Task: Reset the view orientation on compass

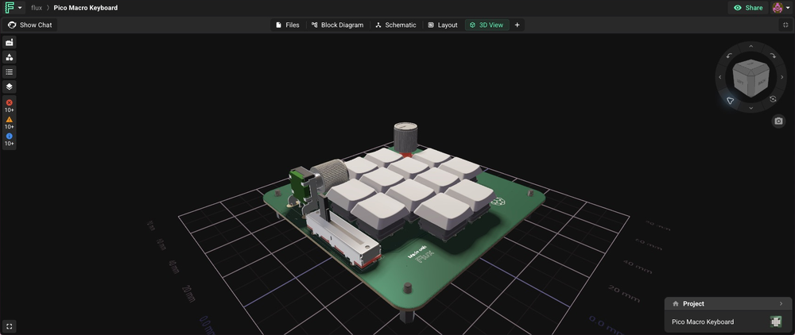Action: 773,99
